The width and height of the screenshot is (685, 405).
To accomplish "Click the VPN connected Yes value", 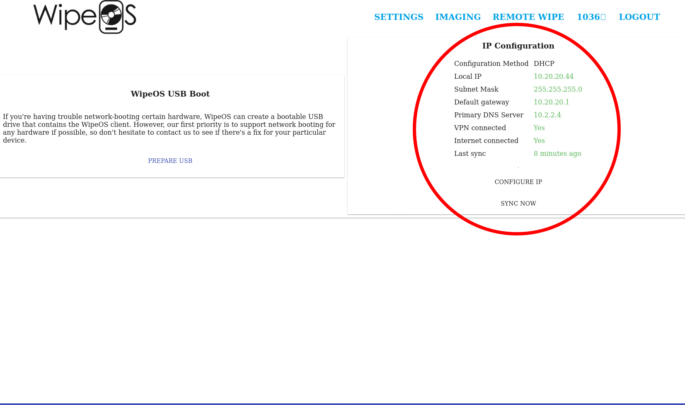I will [x=539, y=128].
